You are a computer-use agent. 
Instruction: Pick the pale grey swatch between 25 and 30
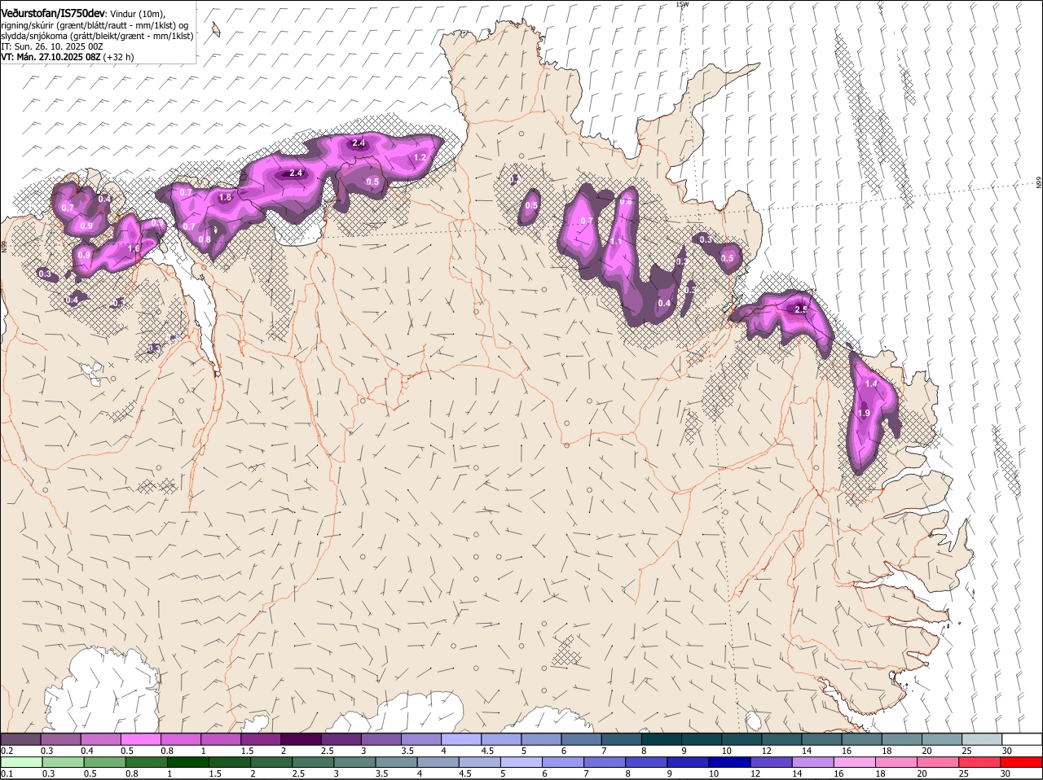click(x=983, y=738)
